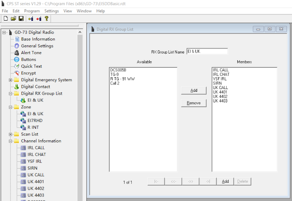This screenshot has width=292, height=201.
Task: Collapse the Zone tree node
Action: coord(10,107)
